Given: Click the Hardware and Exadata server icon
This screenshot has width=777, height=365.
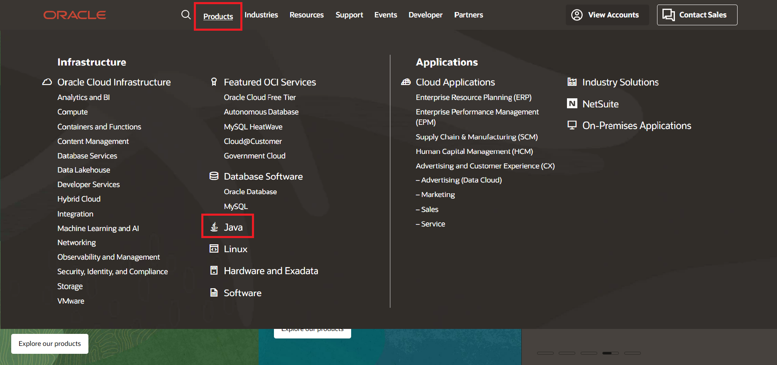Looking at the screenshot, I should 214,270.
